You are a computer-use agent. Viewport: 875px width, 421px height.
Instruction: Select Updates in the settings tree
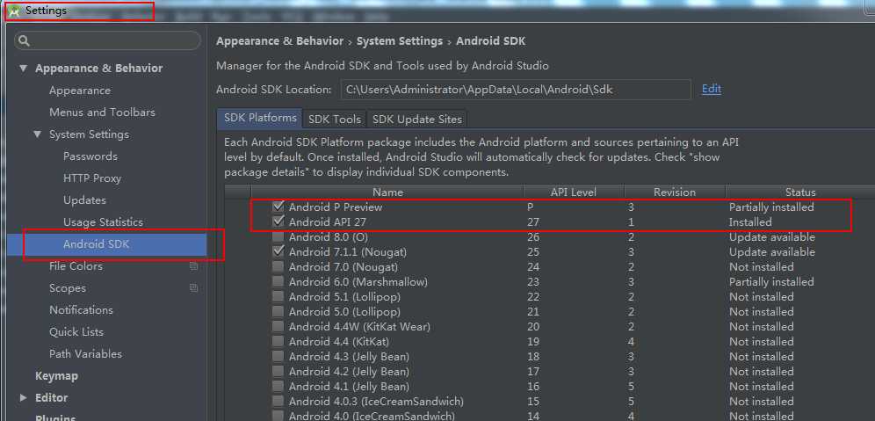pyautogui.click(x=84, y=200)
